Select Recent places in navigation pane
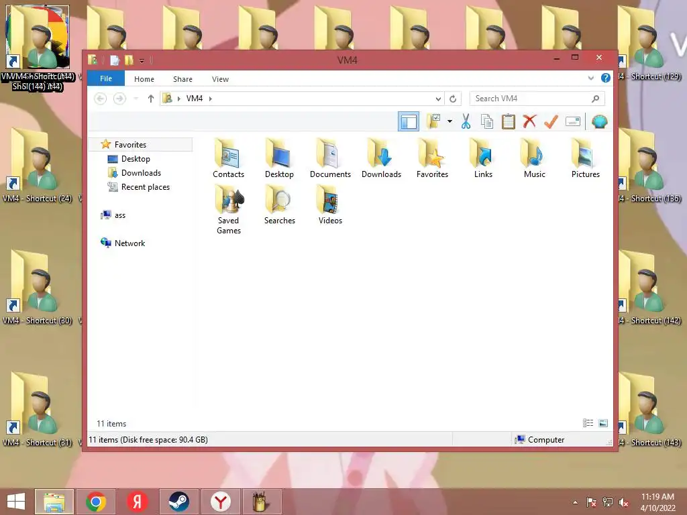The image size is (687, 515). pos(145,187)
